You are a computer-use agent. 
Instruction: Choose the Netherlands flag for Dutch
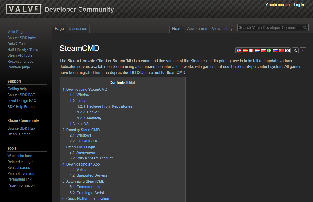point(257,50)
